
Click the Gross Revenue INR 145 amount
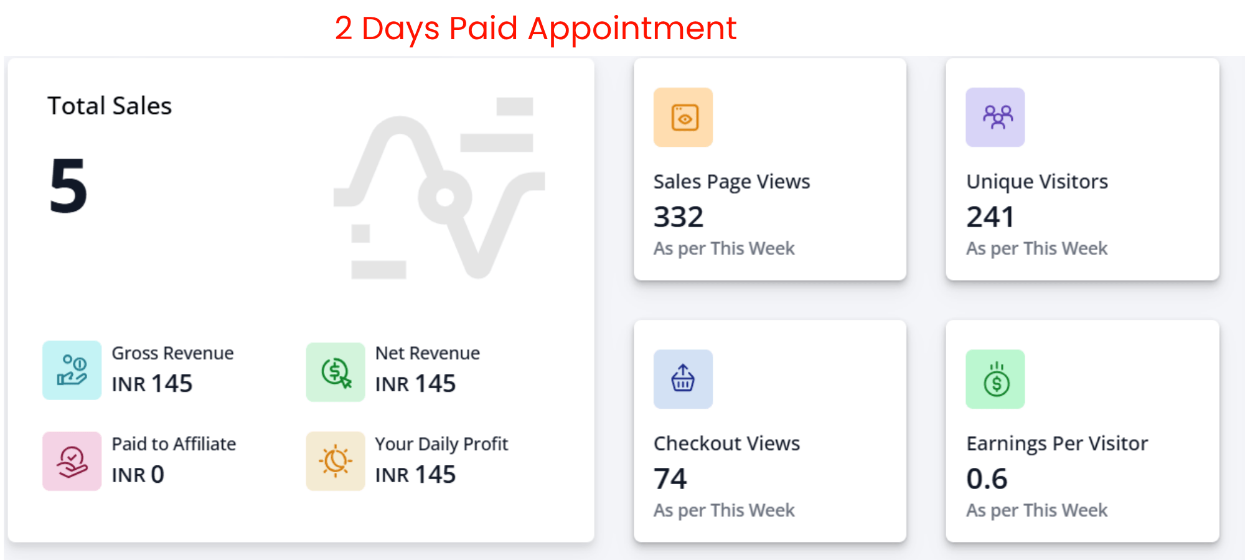click(152, 384)
